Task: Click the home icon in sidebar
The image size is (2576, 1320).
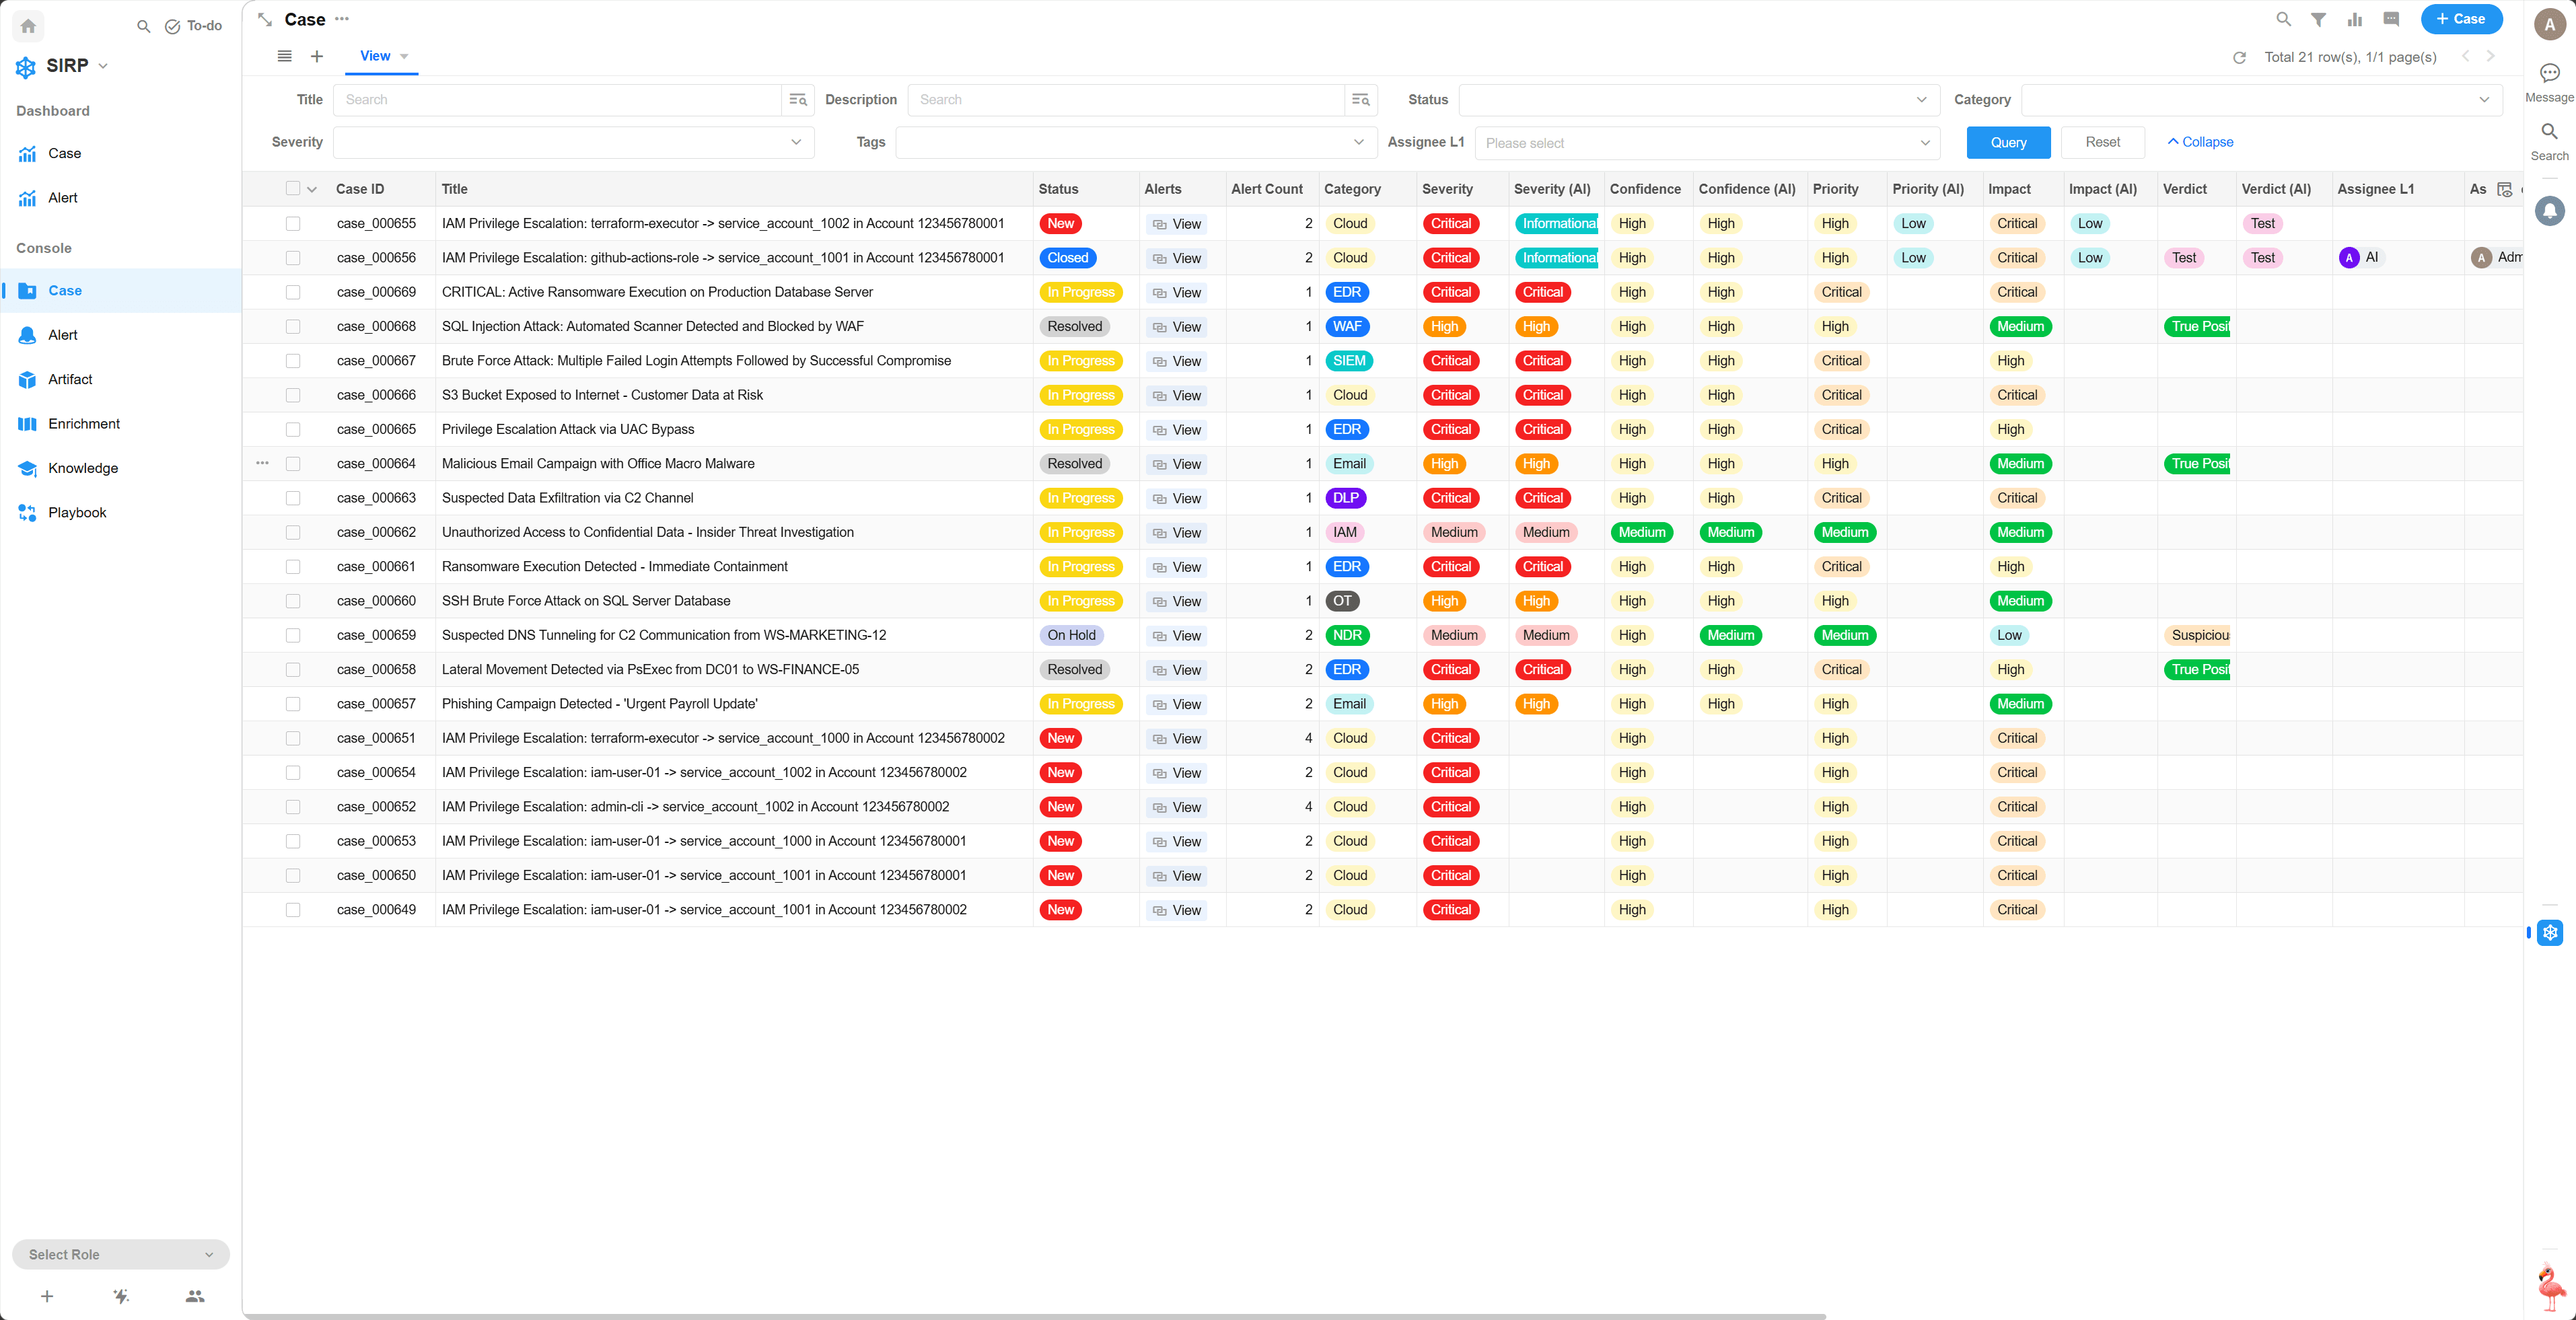Action: pos(28,26)
